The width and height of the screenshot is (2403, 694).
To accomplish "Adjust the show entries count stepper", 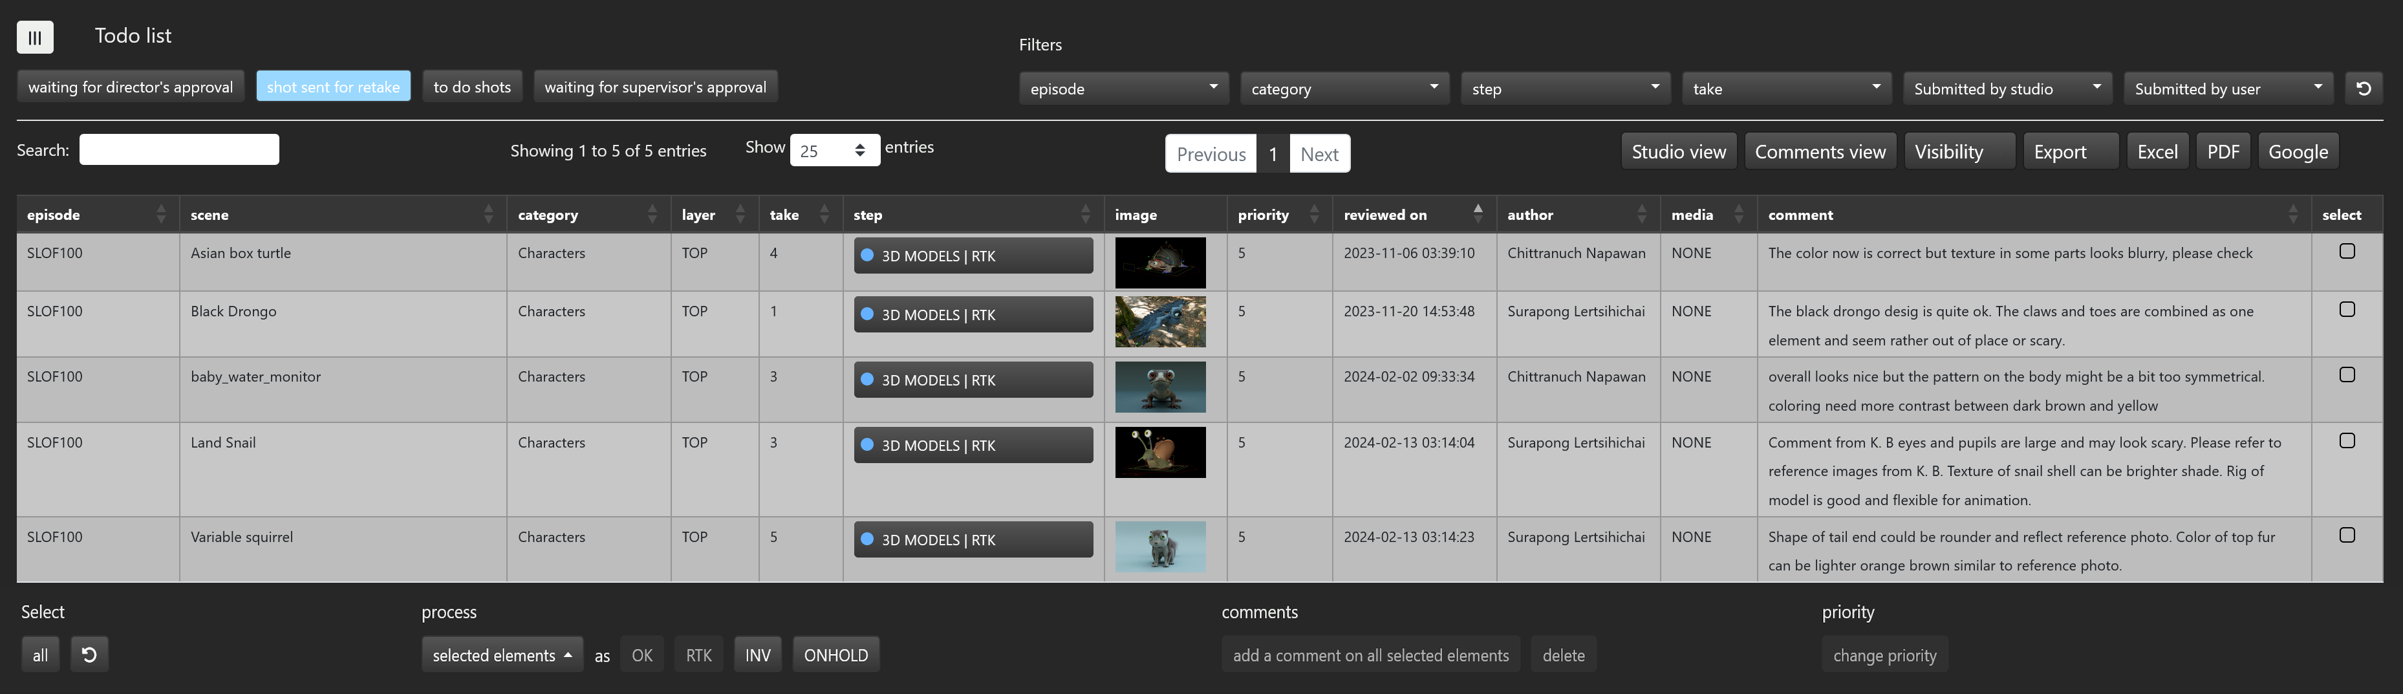I will pyautogui.click(x=859, y=150).
